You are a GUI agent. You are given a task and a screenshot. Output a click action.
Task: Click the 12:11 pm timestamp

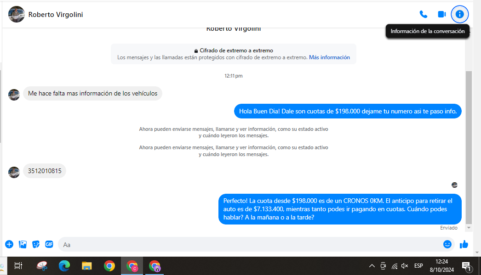(234, 76)
